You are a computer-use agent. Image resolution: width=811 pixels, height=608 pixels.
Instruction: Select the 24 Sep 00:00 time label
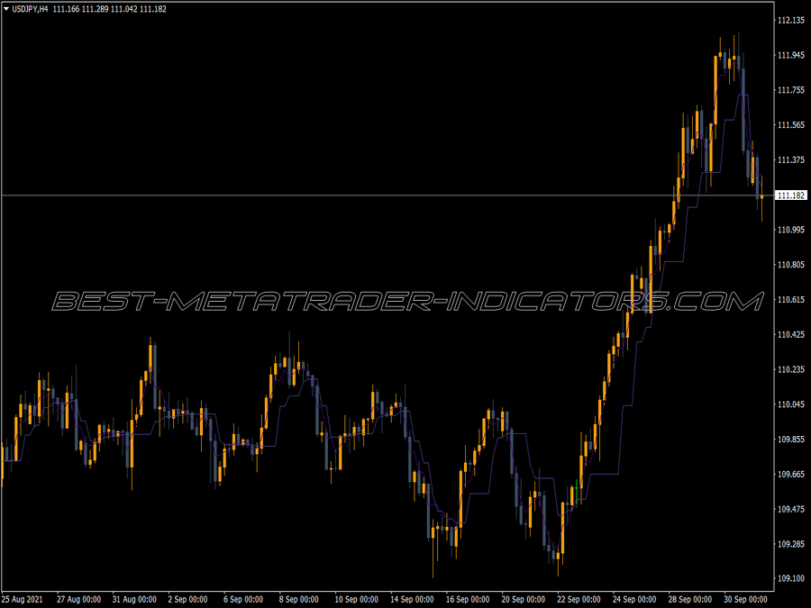pos(634,599)
